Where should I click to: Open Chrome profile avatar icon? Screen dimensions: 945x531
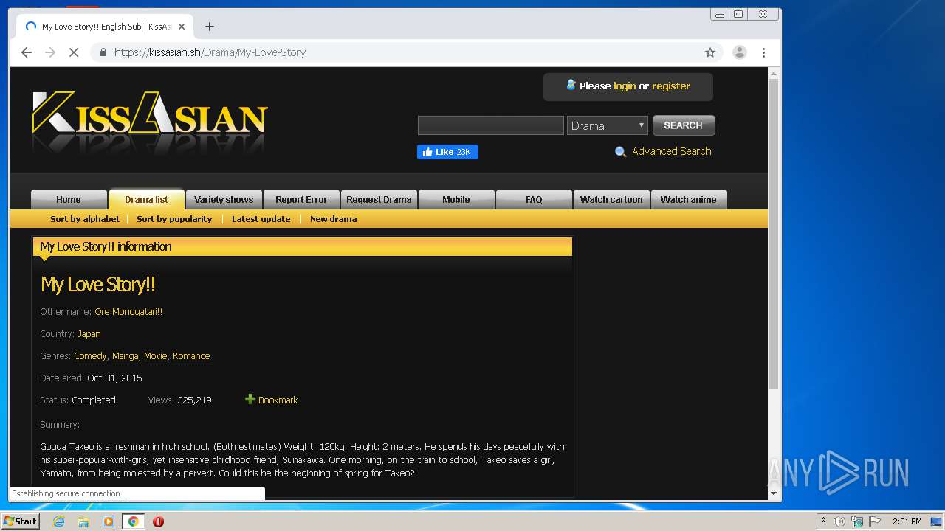pos(739,52)
